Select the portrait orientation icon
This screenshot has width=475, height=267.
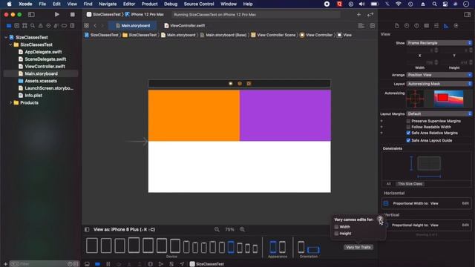(301, 247)
